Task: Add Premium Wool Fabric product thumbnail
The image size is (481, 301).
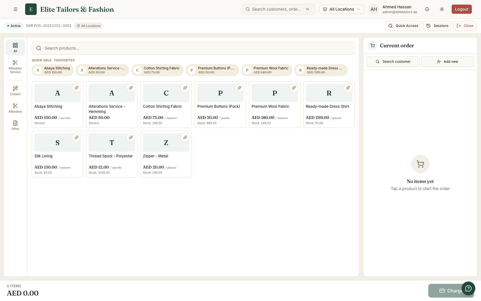Action: pyautogui.click(x=275, y=93)
